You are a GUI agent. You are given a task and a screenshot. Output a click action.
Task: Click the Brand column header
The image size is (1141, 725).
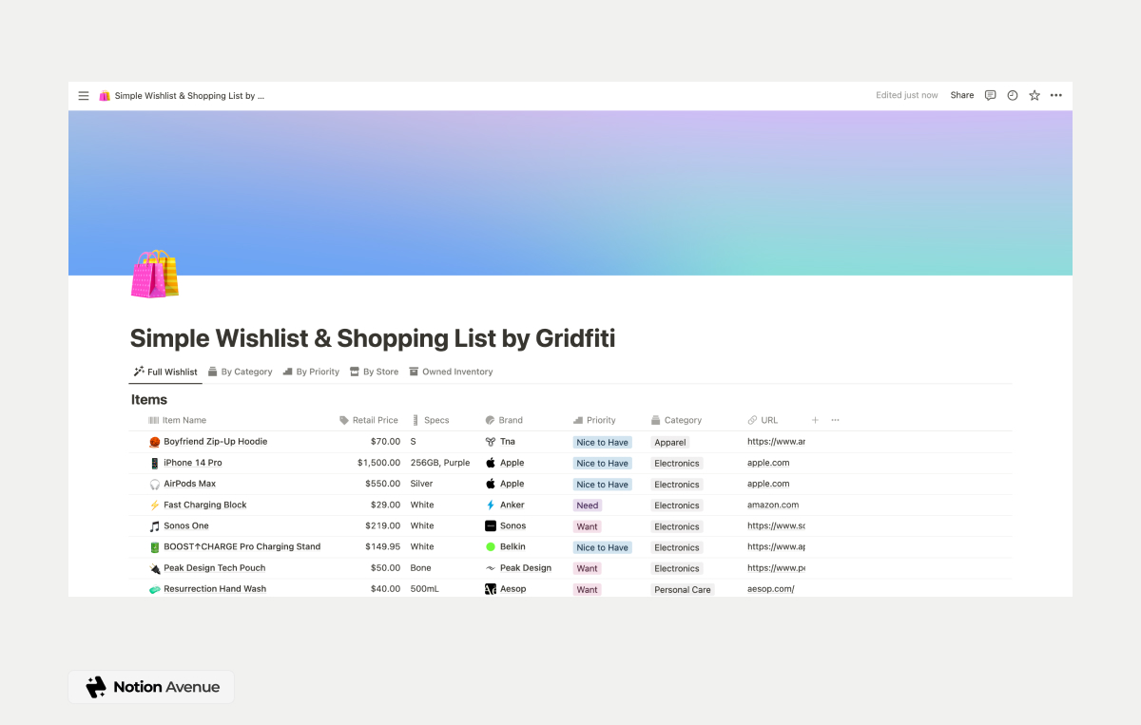tap(504, 420)
